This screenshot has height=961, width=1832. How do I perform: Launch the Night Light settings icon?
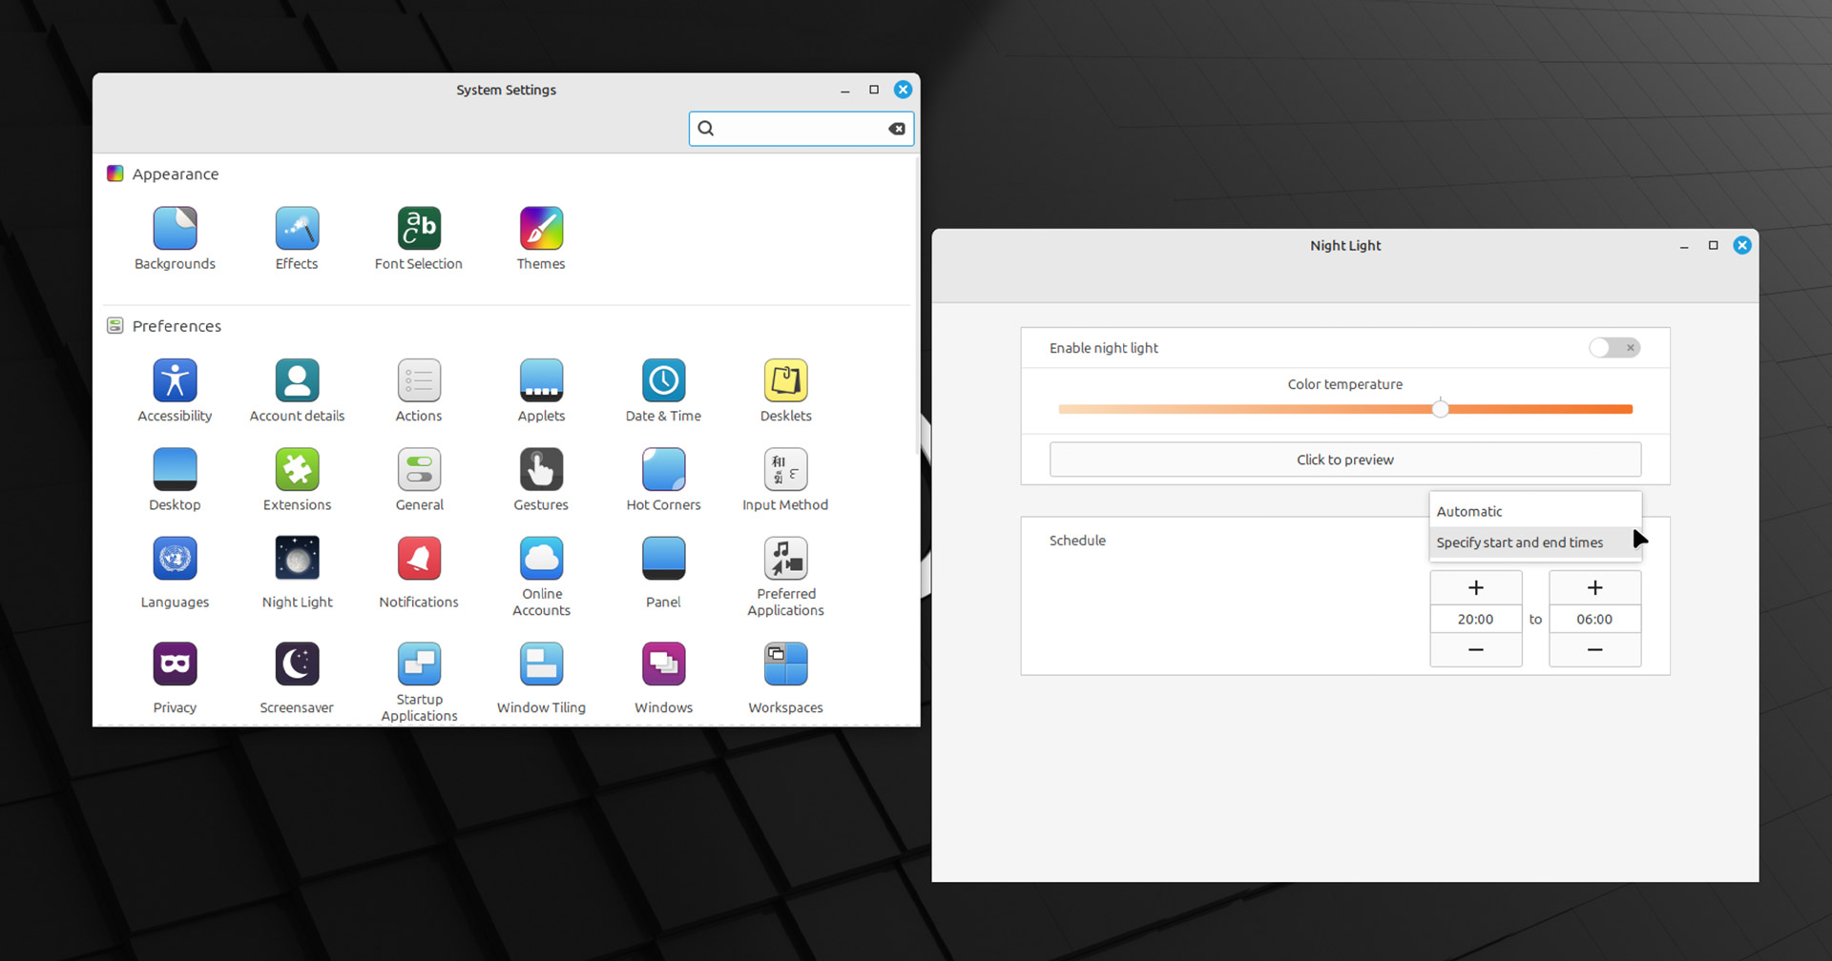(x=297, y=558)
